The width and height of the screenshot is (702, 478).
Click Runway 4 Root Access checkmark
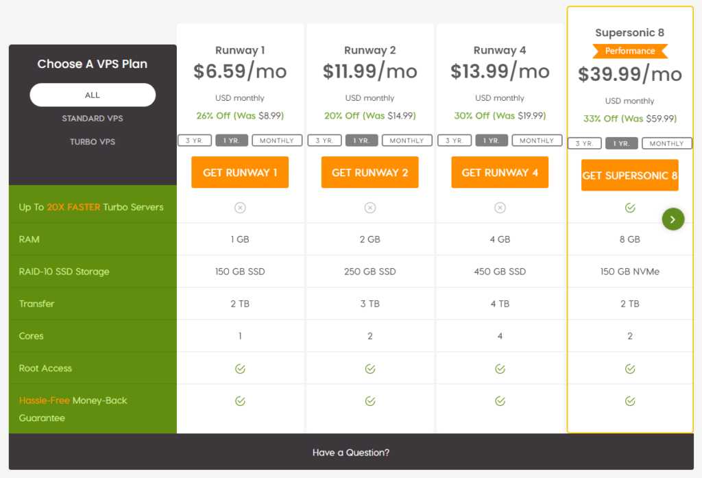[500, 369]
